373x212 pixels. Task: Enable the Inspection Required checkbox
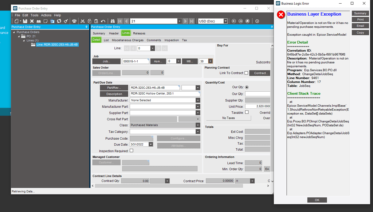(x=131, y=151)
